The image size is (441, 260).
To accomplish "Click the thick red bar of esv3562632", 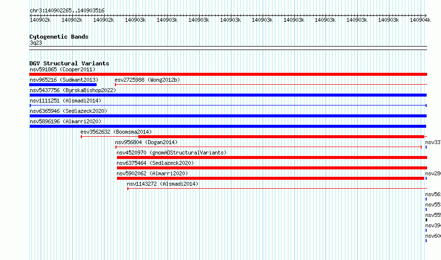I will tap(281, 137).
